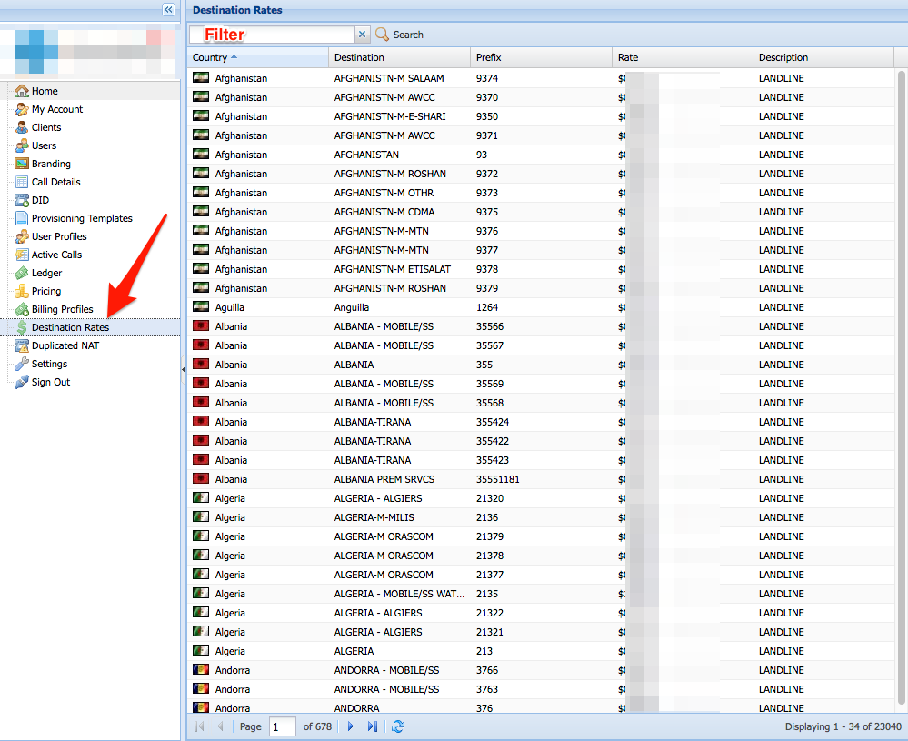Viewport: 908px width, 741px height.
Task: Click into the filter input field
Action: 272,35
